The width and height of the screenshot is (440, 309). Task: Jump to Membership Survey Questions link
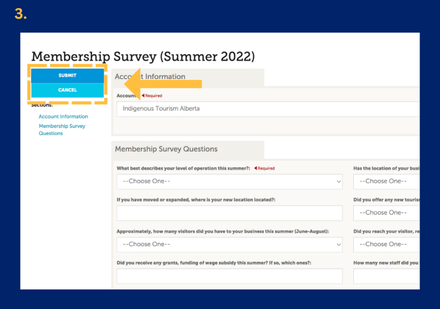[x=62, y=130]
